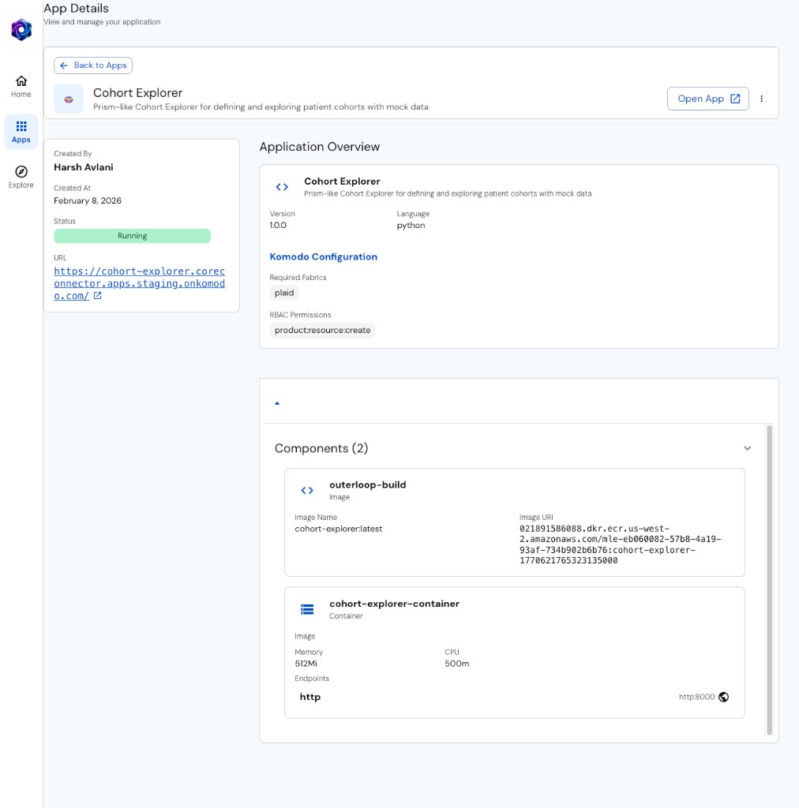
Task: Collapse the section with the small up triangle
Action: (x=277, y=403)
